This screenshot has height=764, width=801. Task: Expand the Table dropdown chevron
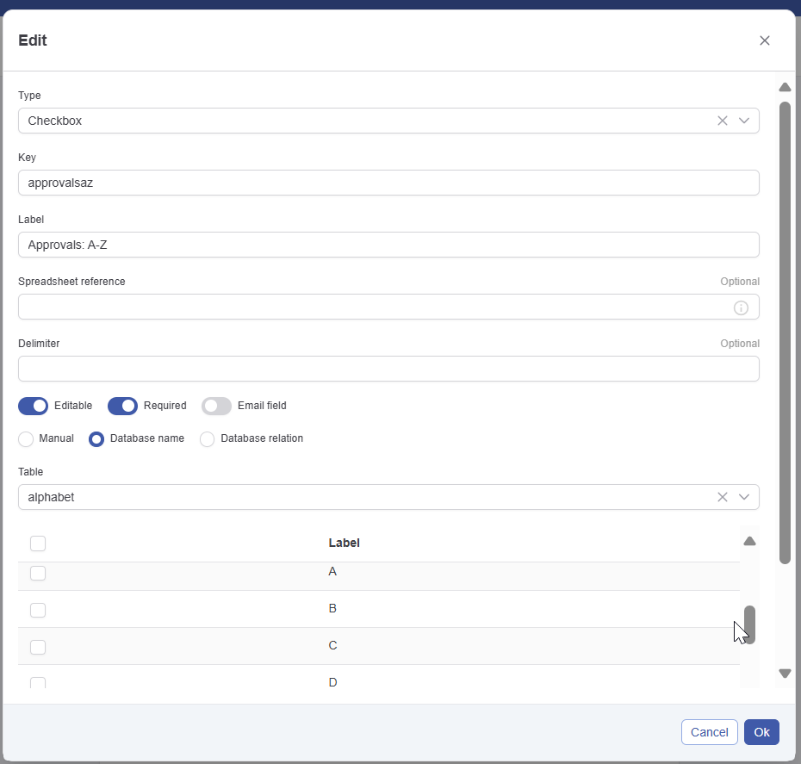pyautogui.click(x=744, y=497)
